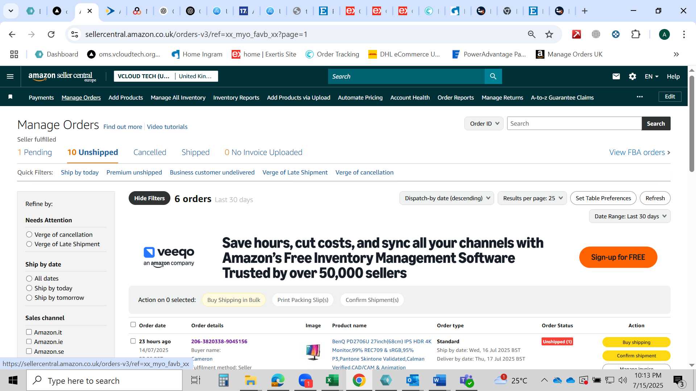The width and height of the screenshot is (696, 391).
Task: Switch to the Cancelled orders tab
Action: 150,152
